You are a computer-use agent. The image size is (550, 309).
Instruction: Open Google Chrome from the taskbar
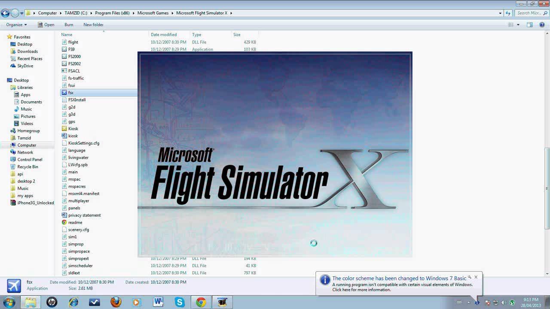[x=201, y=302]
